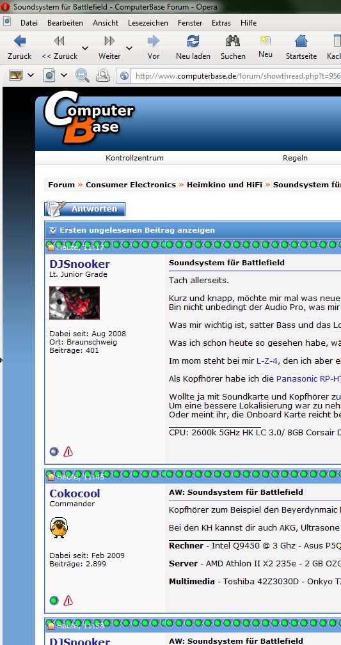
Task: Click the Zurück back arrow button
Action: (x=19, y=47)
